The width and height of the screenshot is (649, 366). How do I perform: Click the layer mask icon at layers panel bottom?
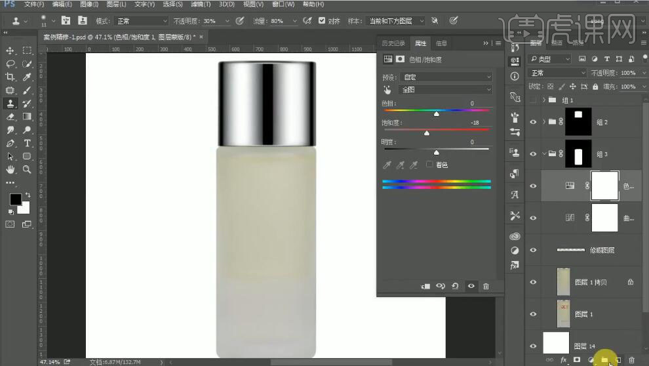[577, 359]
